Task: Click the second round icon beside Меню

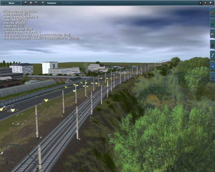Action: click(31, 3)
